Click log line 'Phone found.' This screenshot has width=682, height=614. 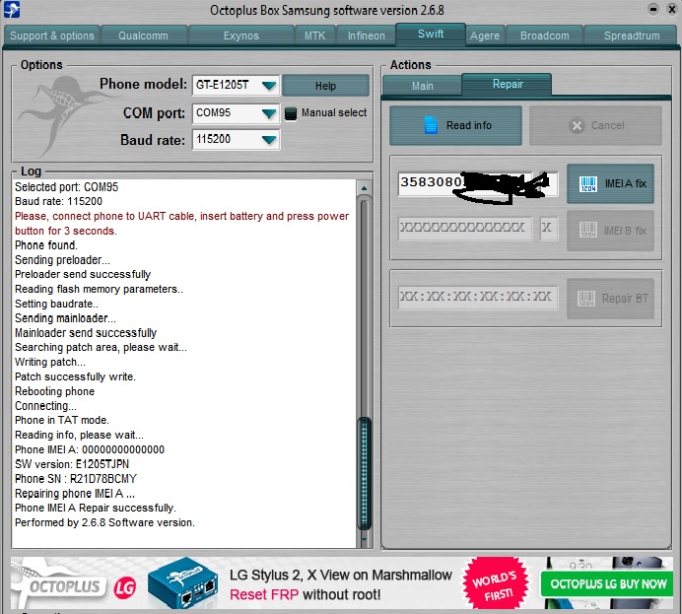click(46, 245)
